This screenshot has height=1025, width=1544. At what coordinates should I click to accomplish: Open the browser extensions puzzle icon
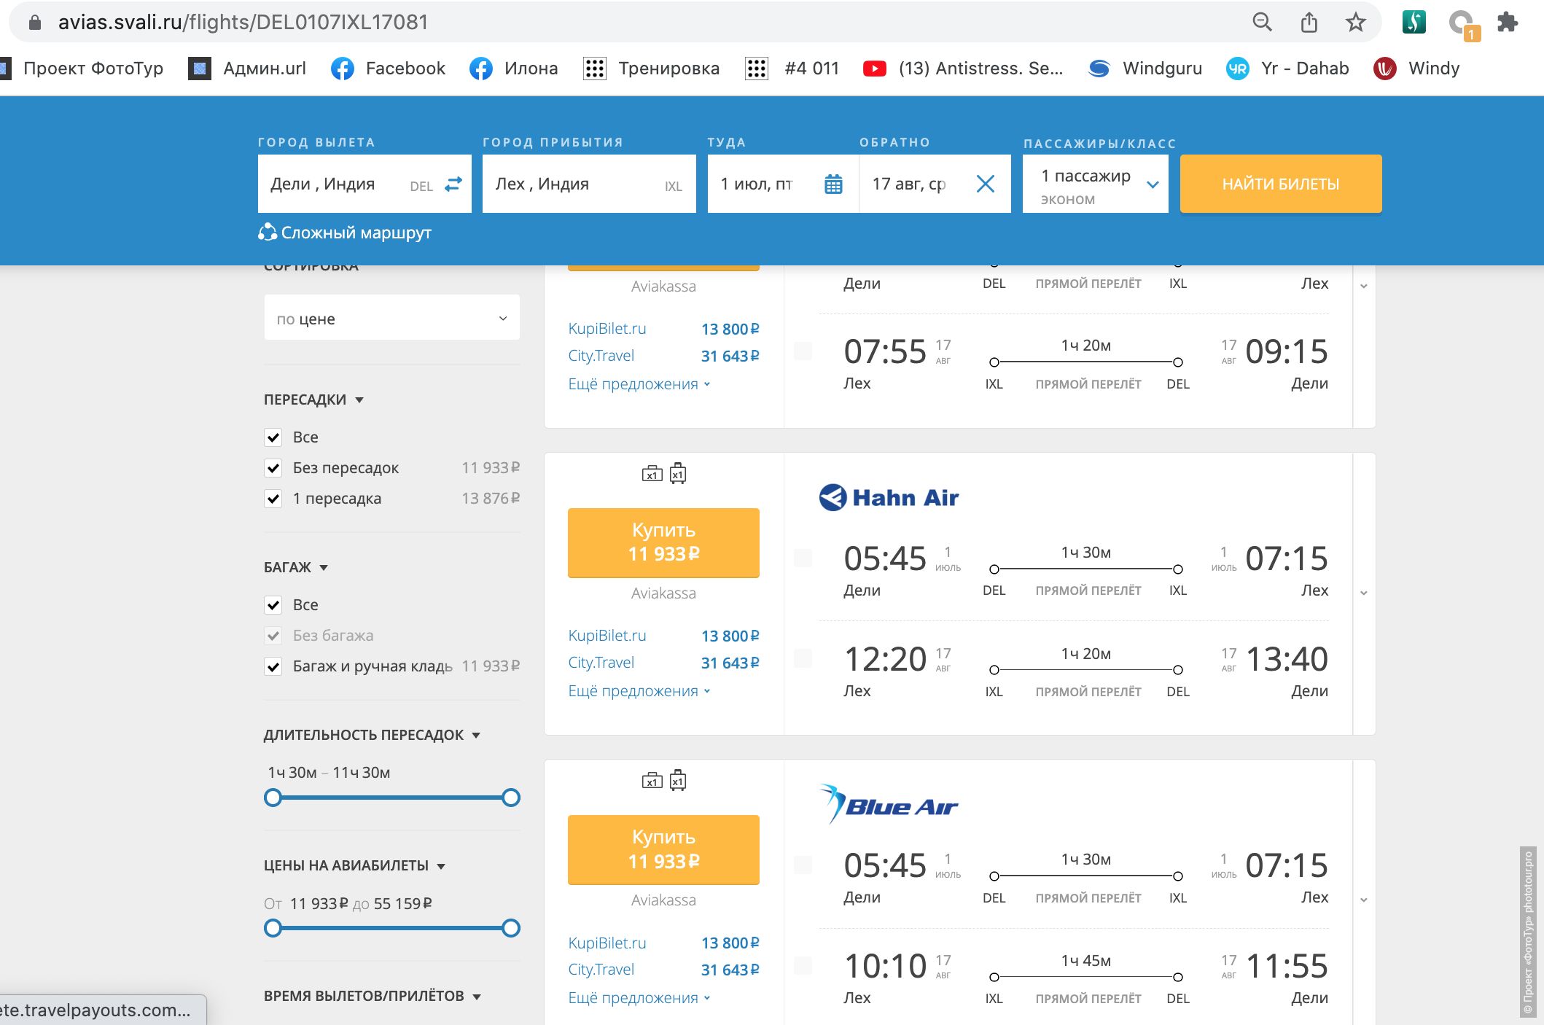tap(1507, 23)
